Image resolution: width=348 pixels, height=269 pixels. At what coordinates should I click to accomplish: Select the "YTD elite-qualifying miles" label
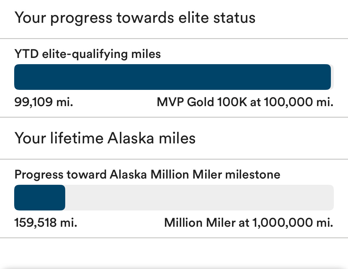pos(88,54)
